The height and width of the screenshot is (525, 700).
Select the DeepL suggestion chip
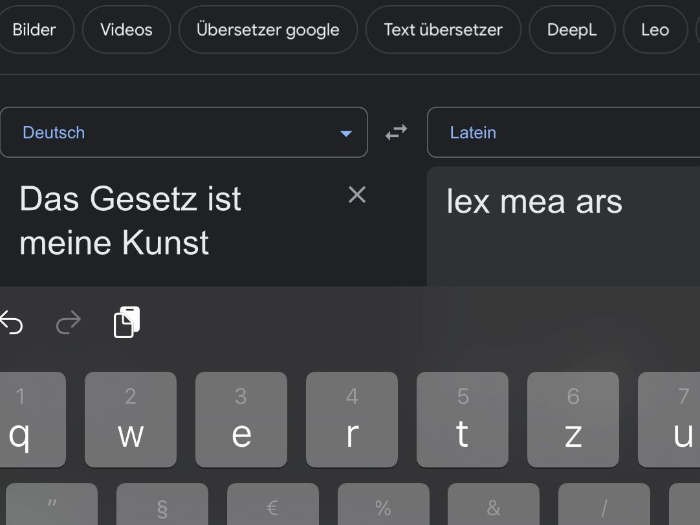click(572, 30)
